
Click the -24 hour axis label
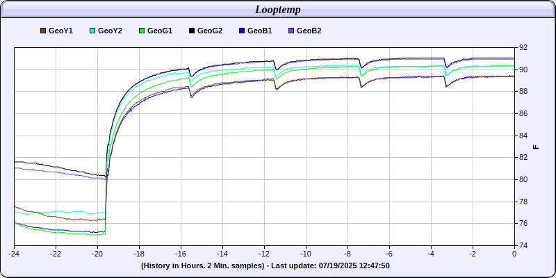[x=14, y=254]
